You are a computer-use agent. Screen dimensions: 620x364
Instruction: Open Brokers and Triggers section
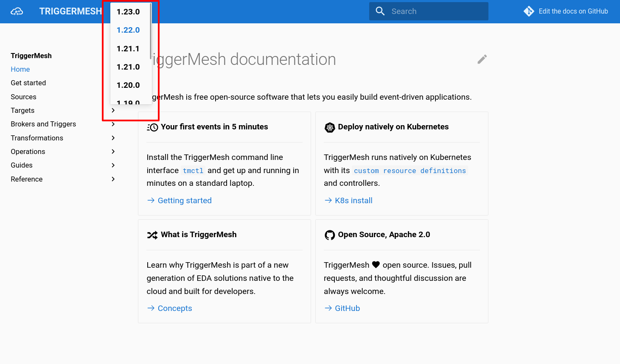click(x=44, y=124)
